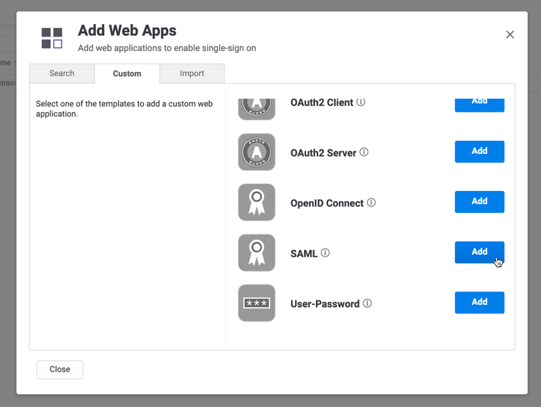The image size is (541, 407).
Task: Dismiss the dialog with the X icon
Action: point(510,35)
